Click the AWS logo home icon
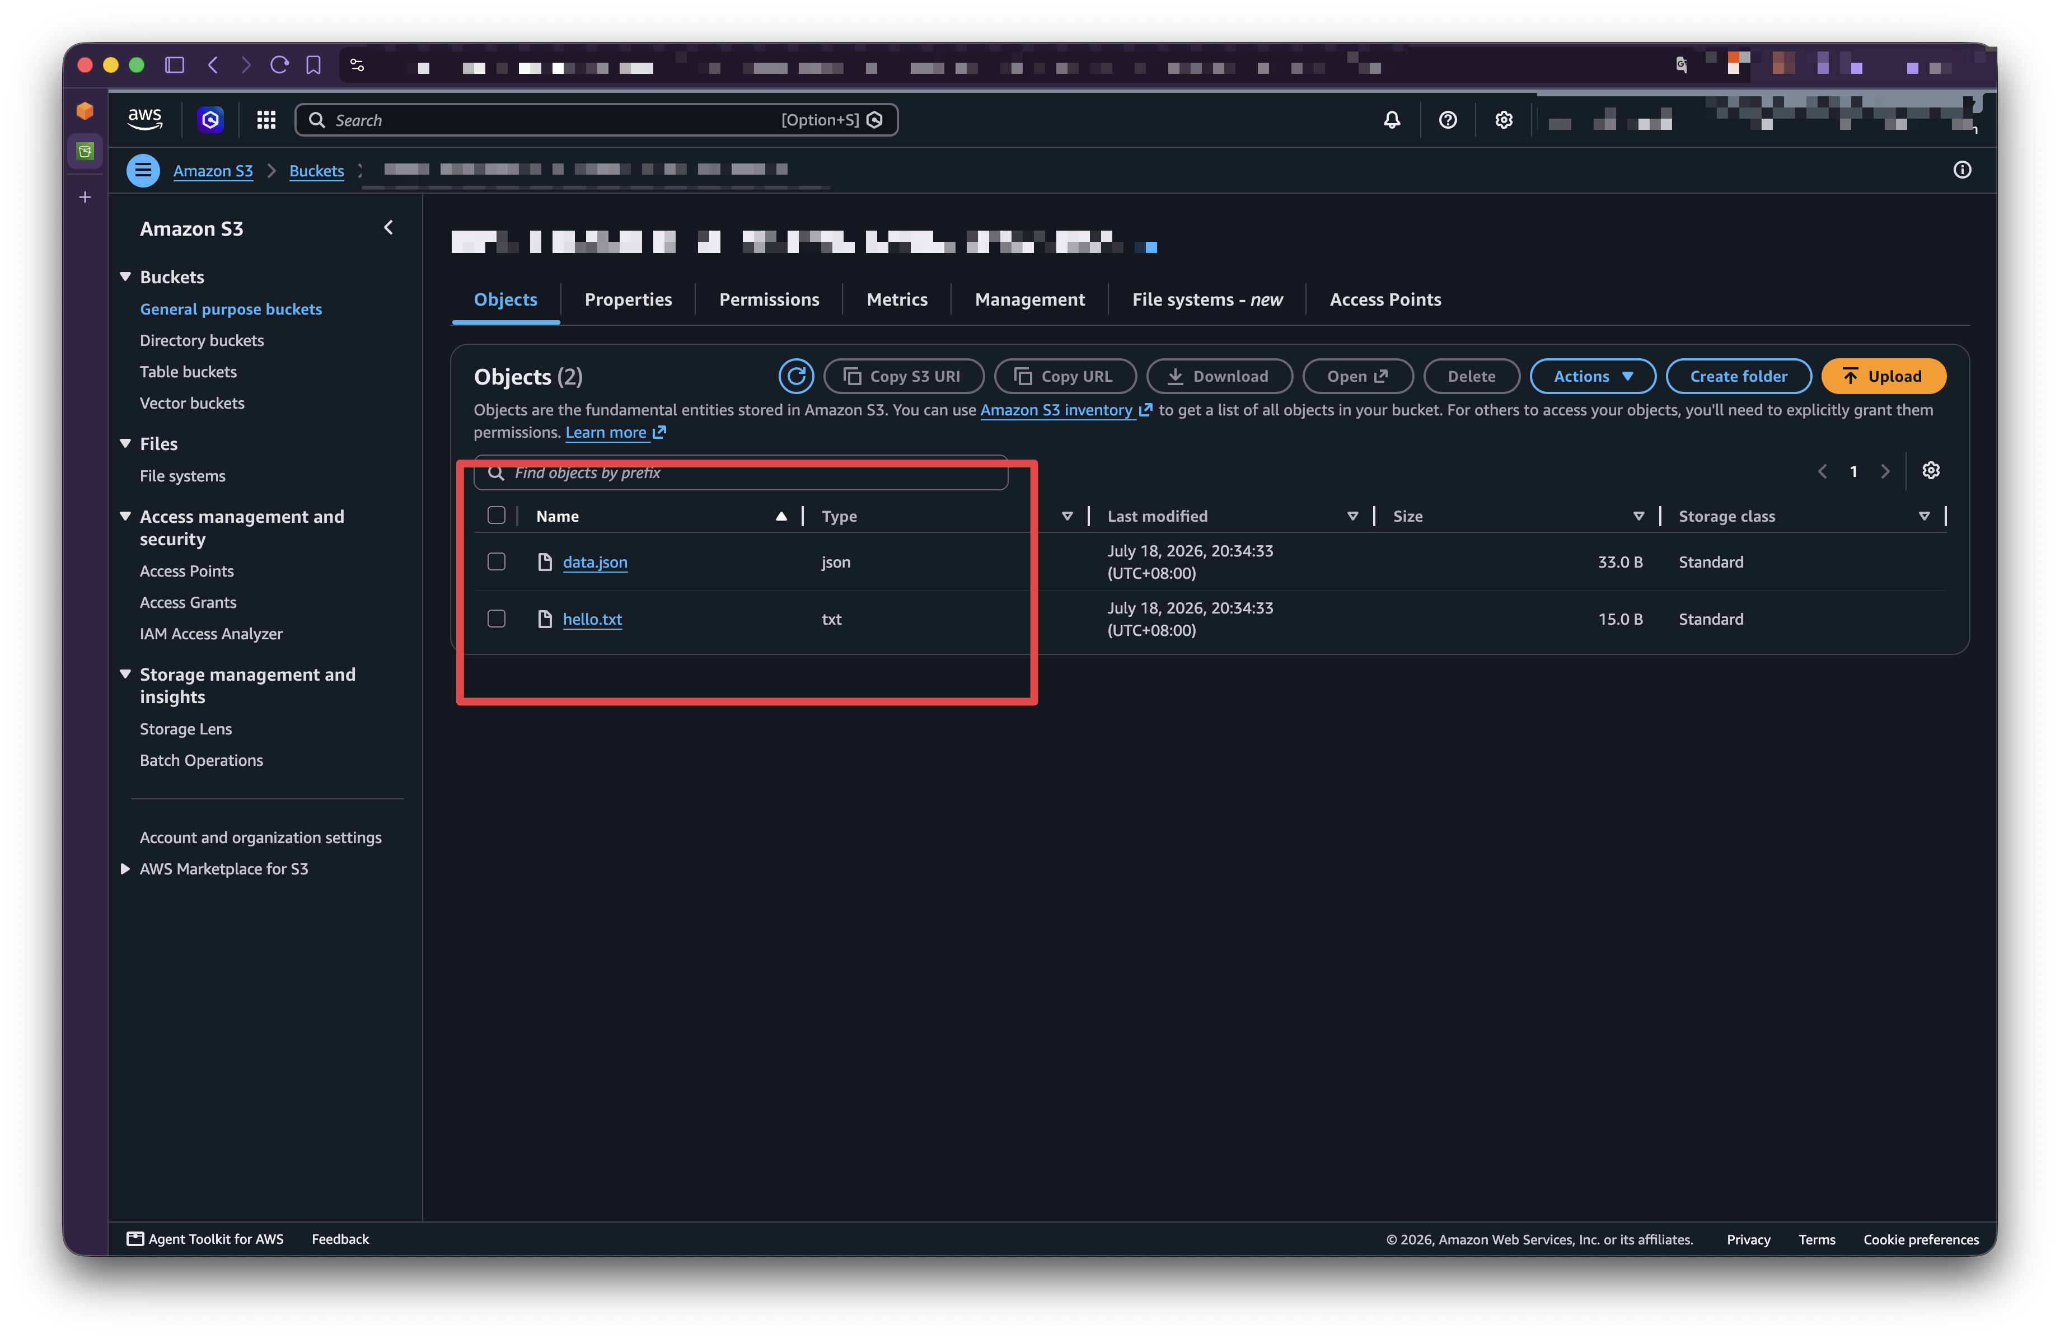The width and height of the screenshot is (2060, 1339). point(144,119)
